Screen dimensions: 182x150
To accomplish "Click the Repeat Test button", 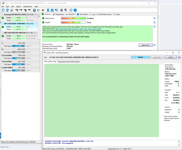I will (x=146, y=45).
